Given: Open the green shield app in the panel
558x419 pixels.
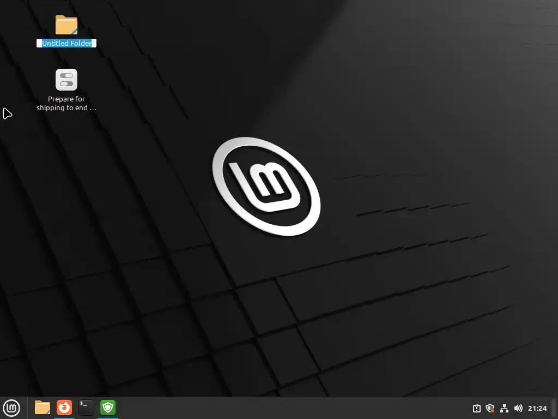Looking at the screenshot, I should [x=108, y=408].
